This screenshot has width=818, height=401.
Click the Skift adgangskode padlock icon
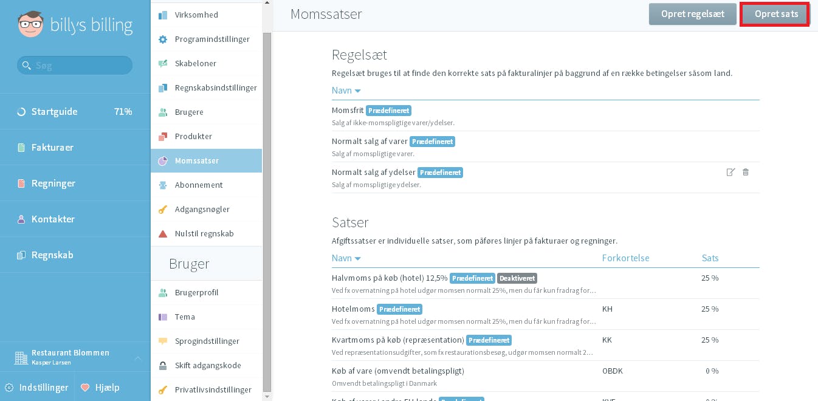163,366
